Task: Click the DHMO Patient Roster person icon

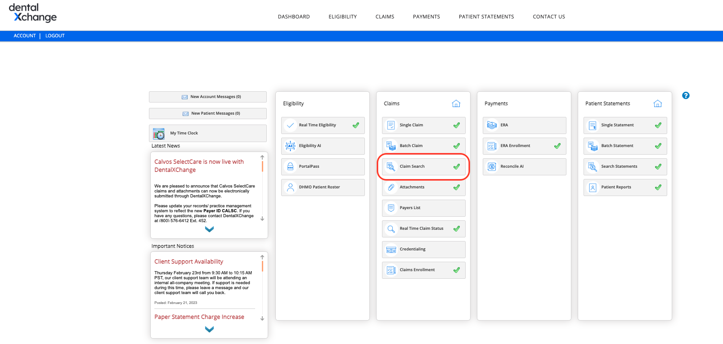Action: point(291,187)
